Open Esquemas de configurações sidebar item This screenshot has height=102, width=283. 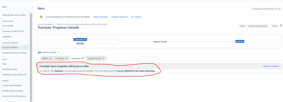(14, 96)
